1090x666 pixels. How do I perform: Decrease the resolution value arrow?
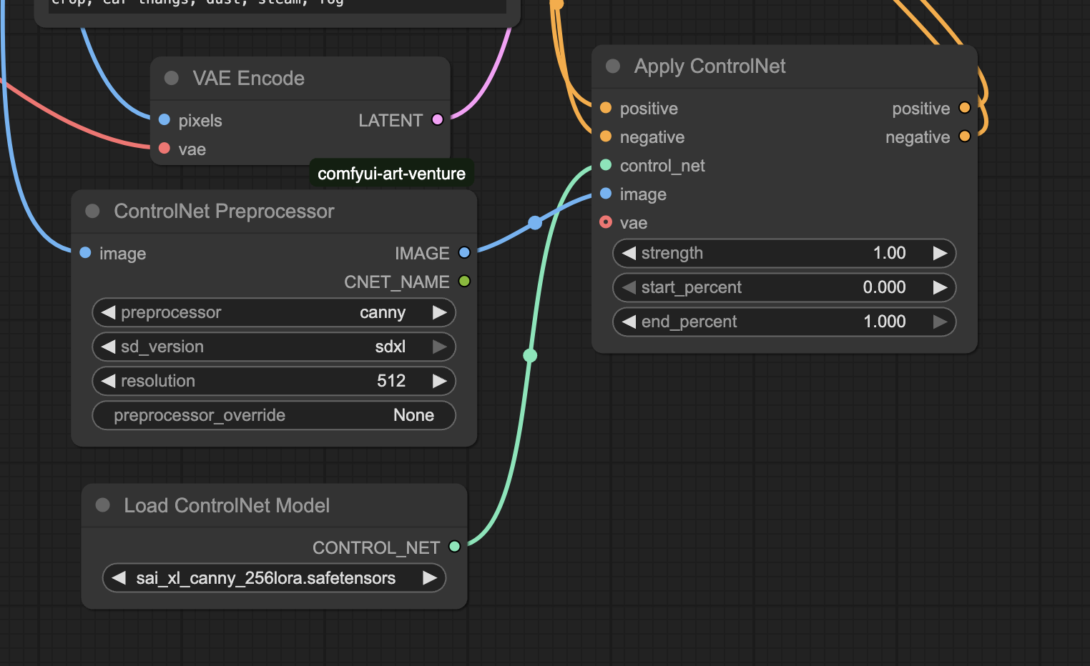point(108,381)
